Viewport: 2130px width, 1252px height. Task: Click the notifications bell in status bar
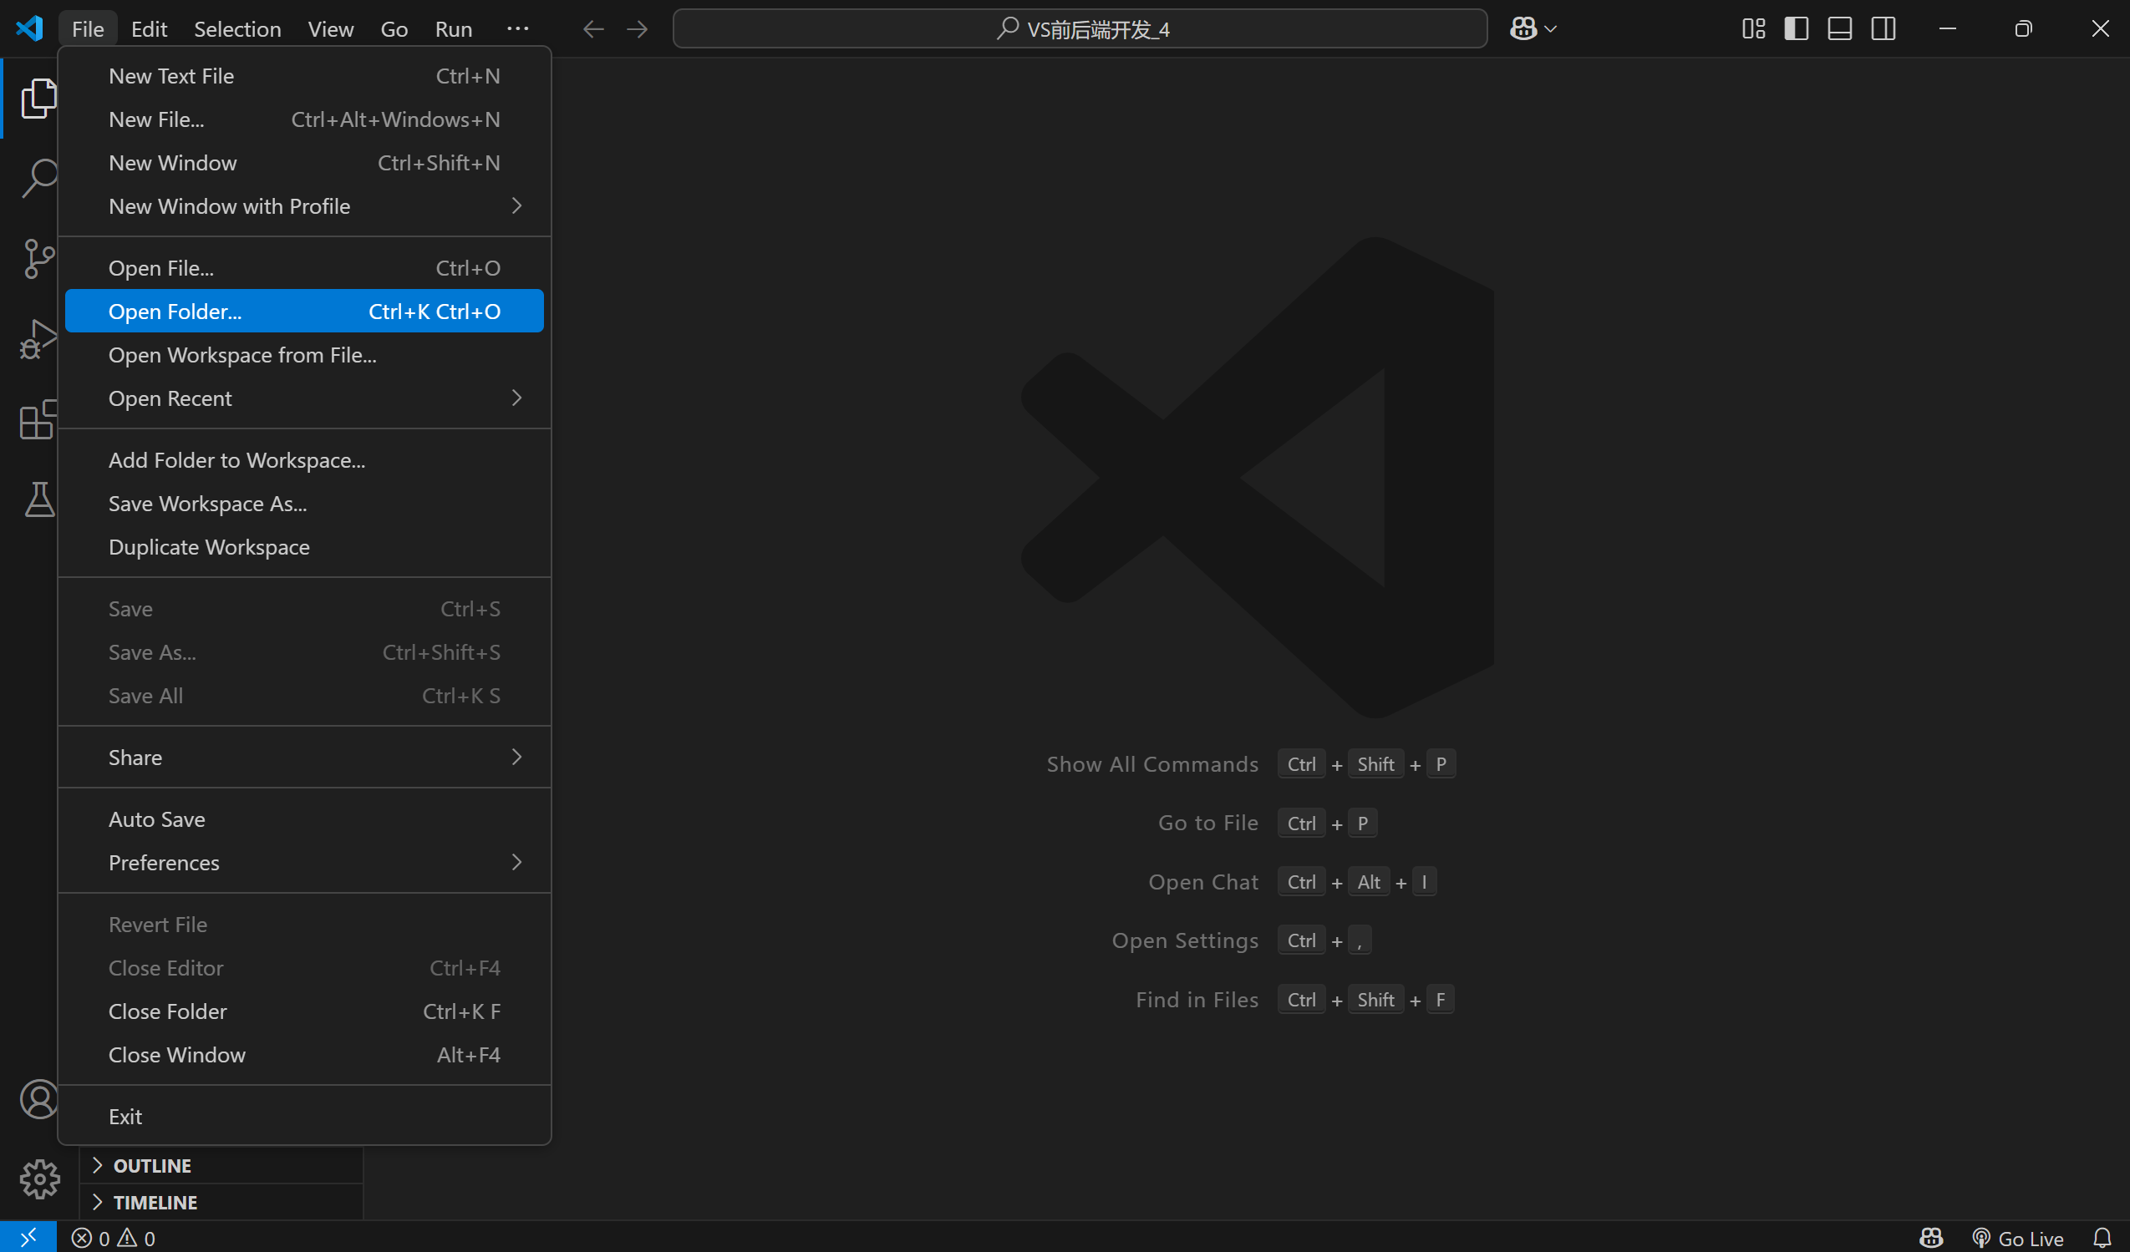2102,1238
